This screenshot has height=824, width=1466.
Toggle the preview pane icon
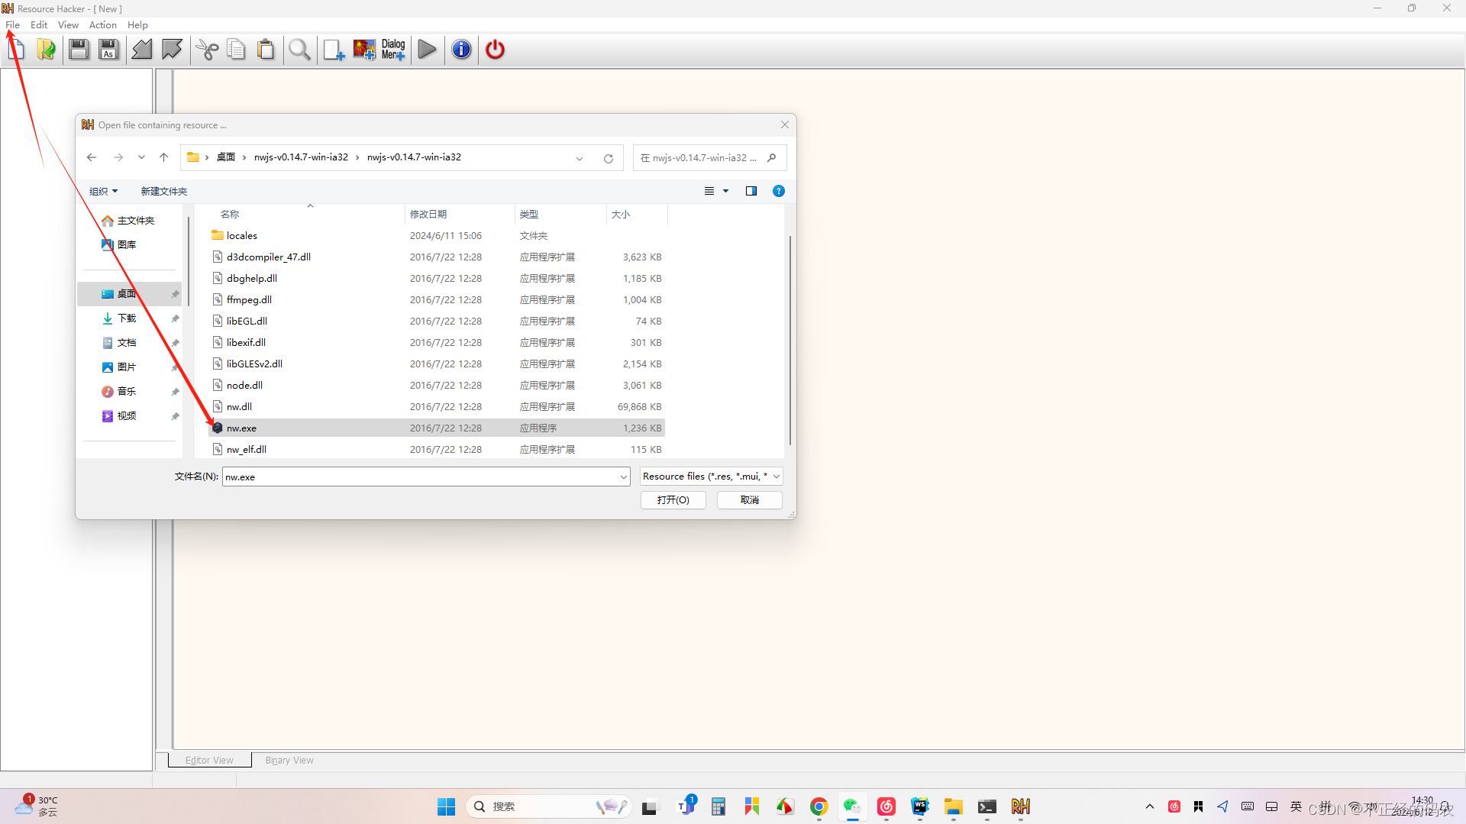(x=751, y=191)
